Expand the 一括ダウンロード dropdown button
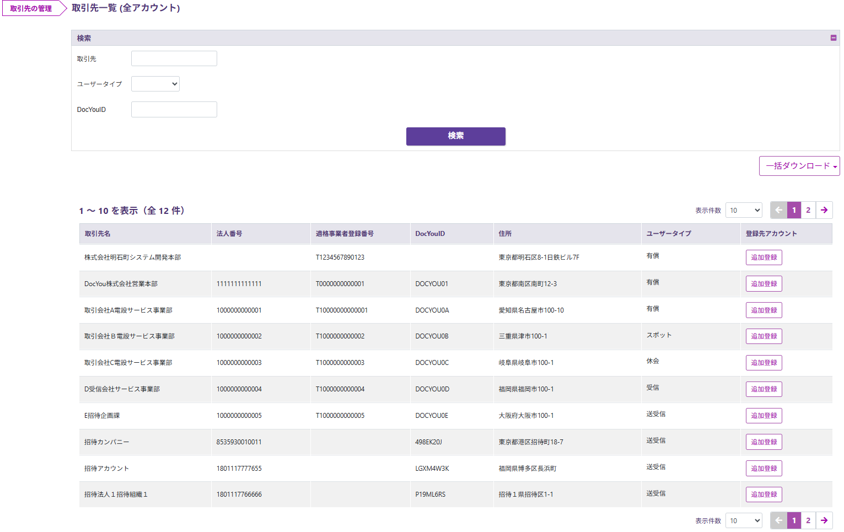Screen dimensions: 844x532 pyautogui.click(x=799, y=166)
